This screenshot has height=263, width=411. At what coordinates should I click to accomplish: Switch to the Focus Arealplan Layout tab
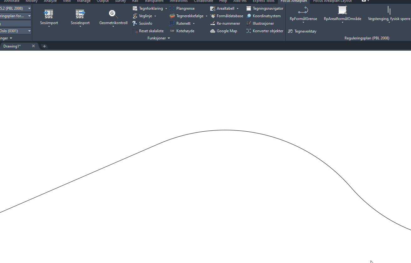tap(332, 1)
